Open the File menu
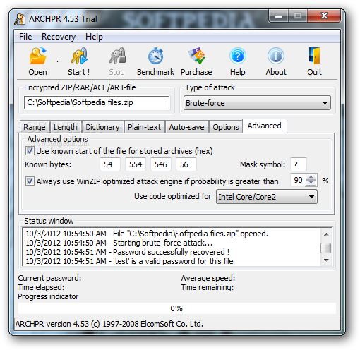The width and height of the screenshot is (360, 350). [x=25, y=37]
